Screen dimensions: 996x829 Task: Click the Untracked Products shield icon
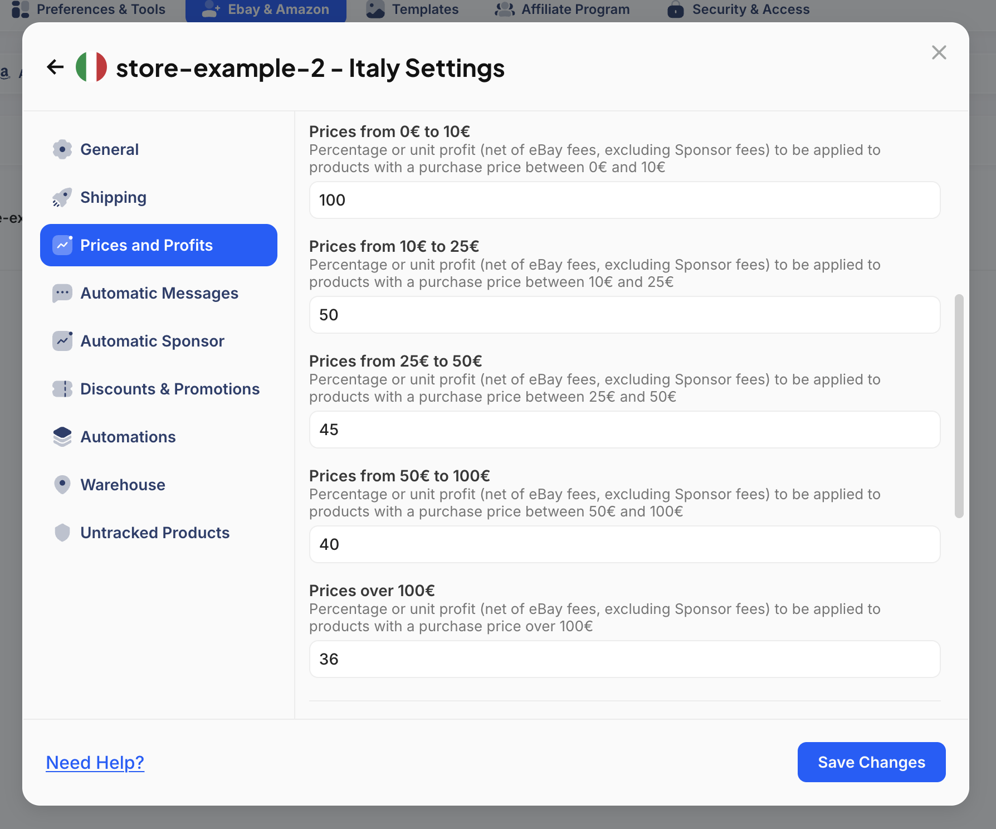pos(62,533)
